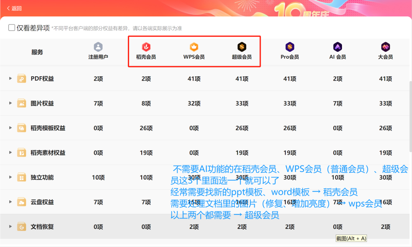
Task: Click 稻壳会员 value 19项 in 稻壳素材权益 row
Action: pyautogui.click(x=146, y=153)
